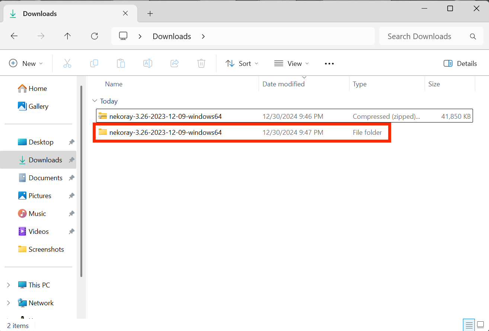Click the Share icon in toolbar
The width and height of the screenshot is (489, 331).
point(175,64)
